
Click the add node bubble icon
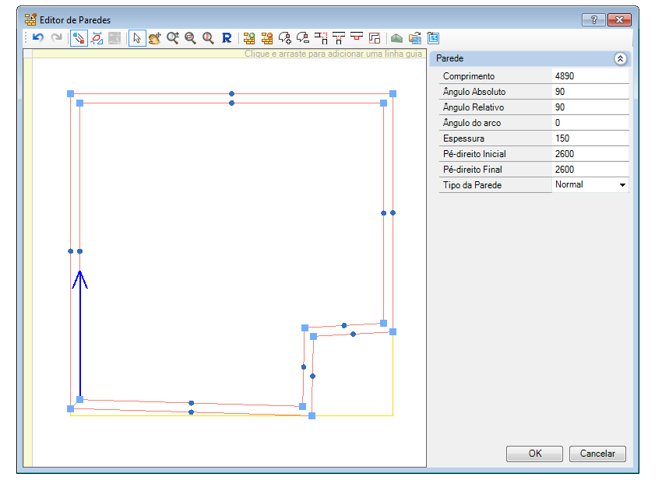285,38
